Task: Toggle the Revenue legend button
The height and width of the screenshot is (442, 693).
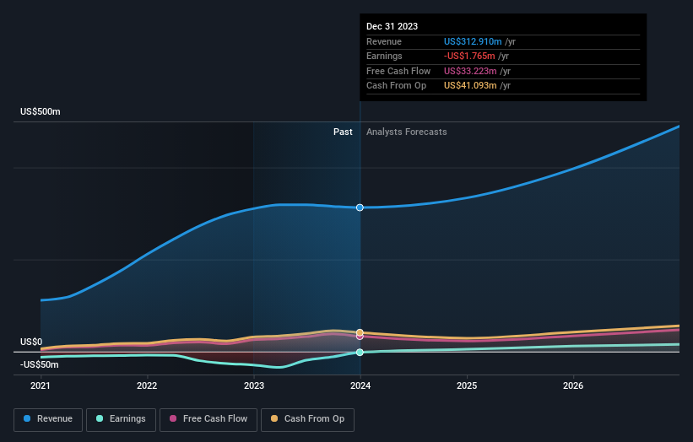Action: pyautogui.click(x=48, y=419)
